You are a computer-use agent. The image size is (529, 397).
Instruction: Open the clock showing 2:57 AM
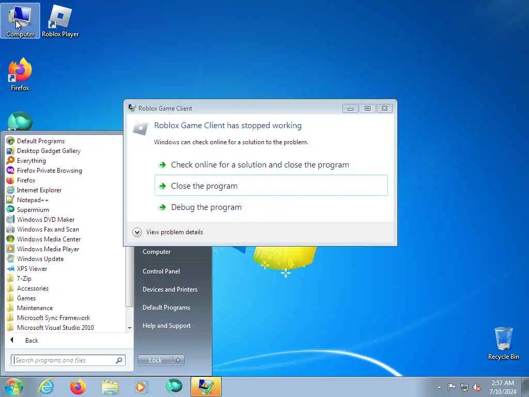(x=503, y=387)
